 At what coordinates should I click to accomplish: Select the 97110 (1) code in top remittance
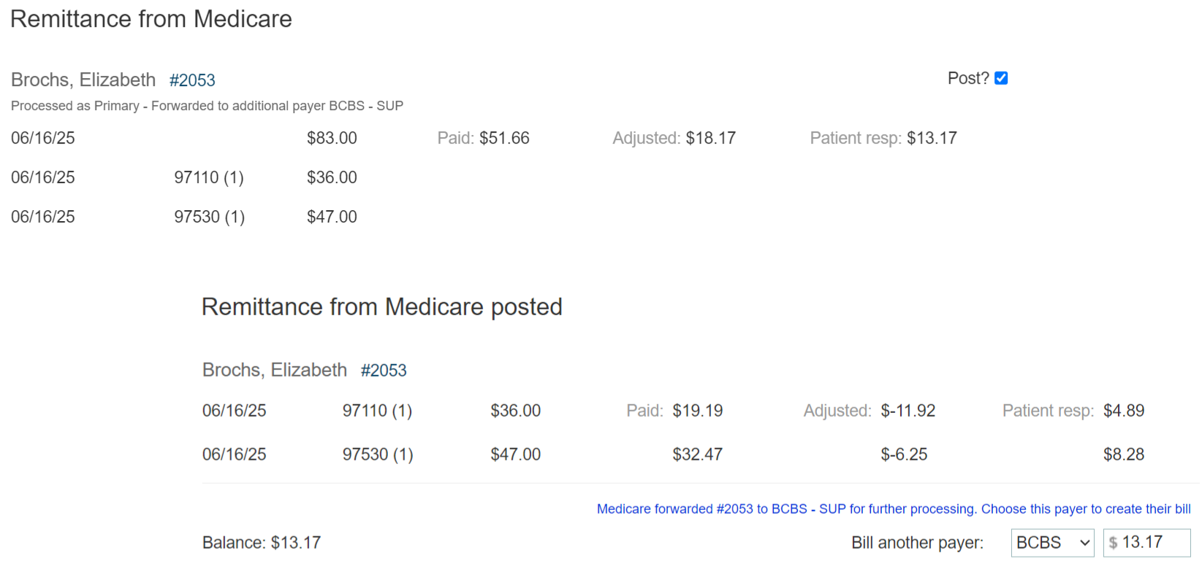pyautogui.click(x=209, y=177)
